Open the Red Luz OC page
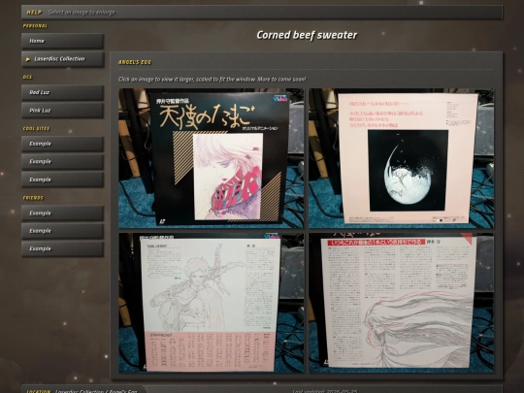 click(62, 92)
